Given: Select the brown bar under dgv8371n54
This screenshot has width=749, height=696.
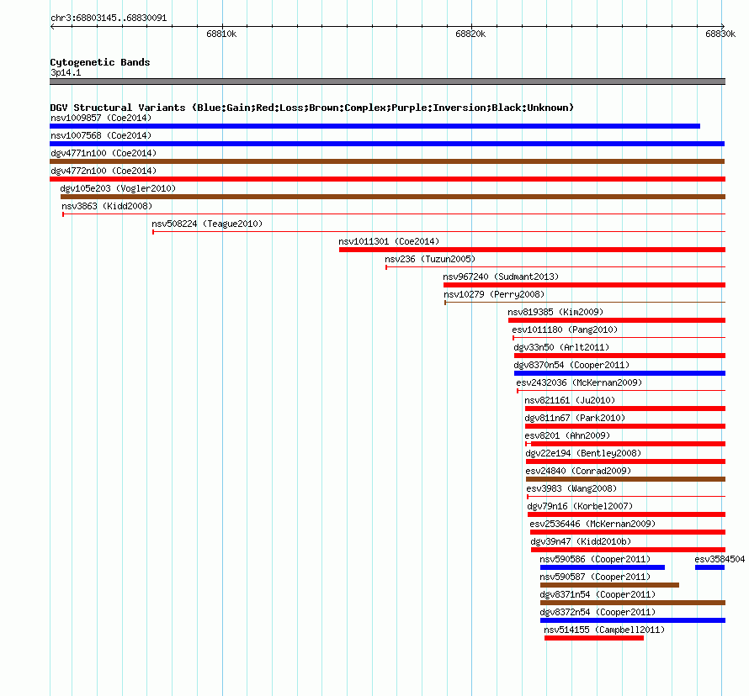Looking at the screenshot, I should [633, 603].
